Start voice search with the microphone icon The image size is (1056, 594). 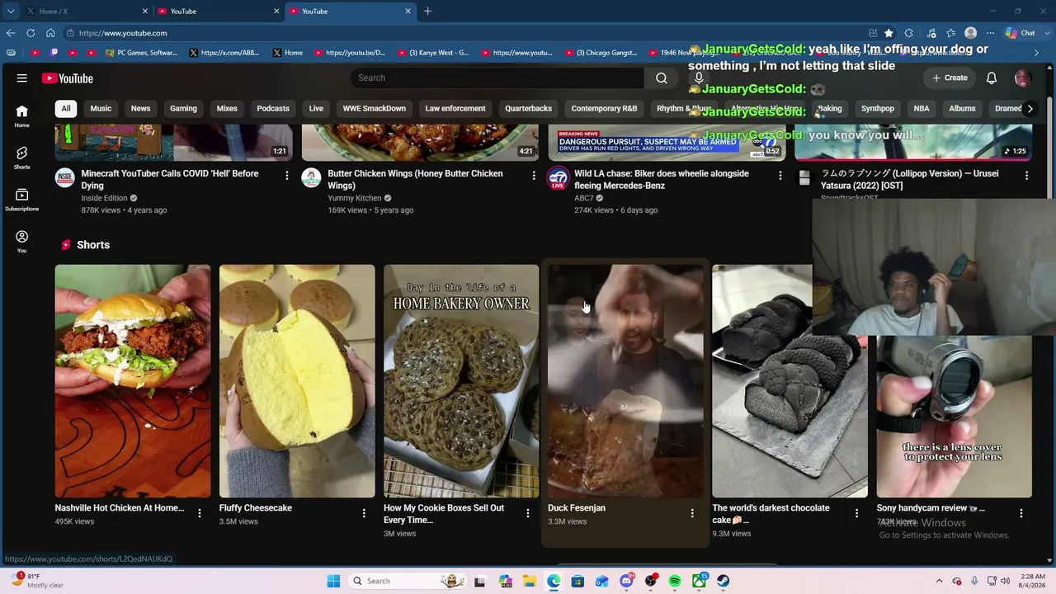point(699,78)
